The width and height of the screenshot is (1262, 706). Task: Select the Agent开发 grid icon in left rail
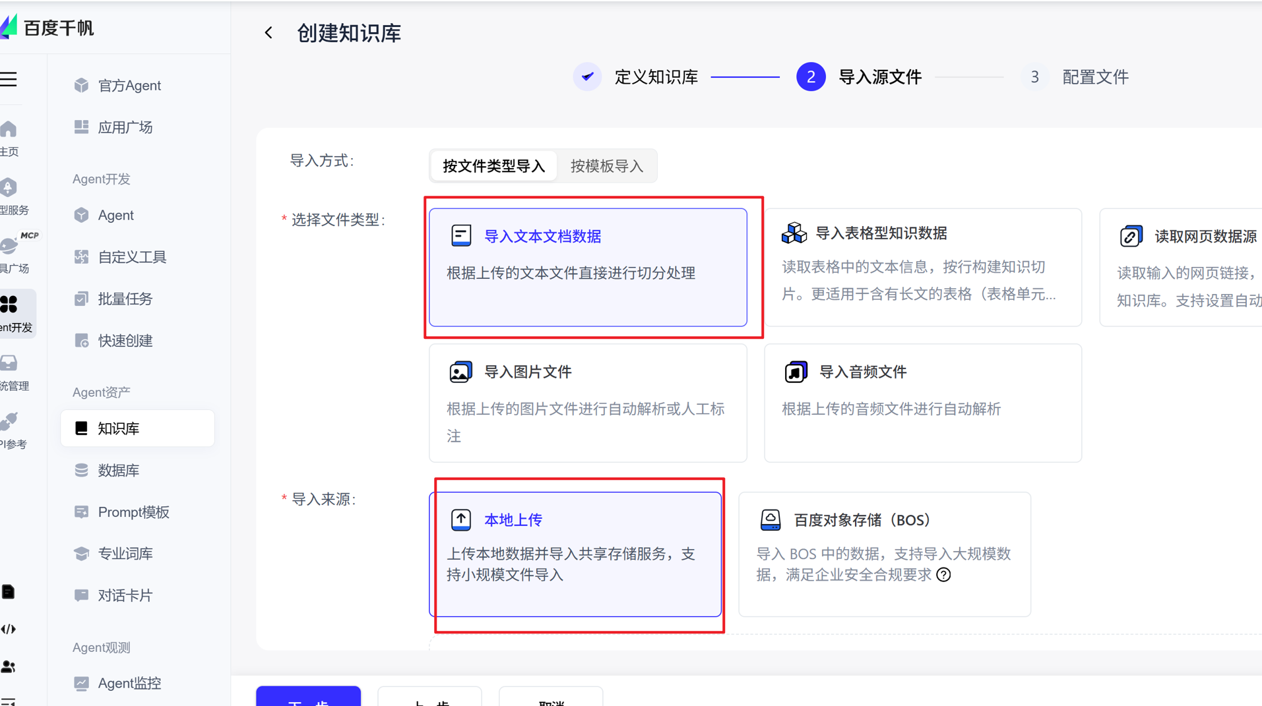click(x=9, y=305)
